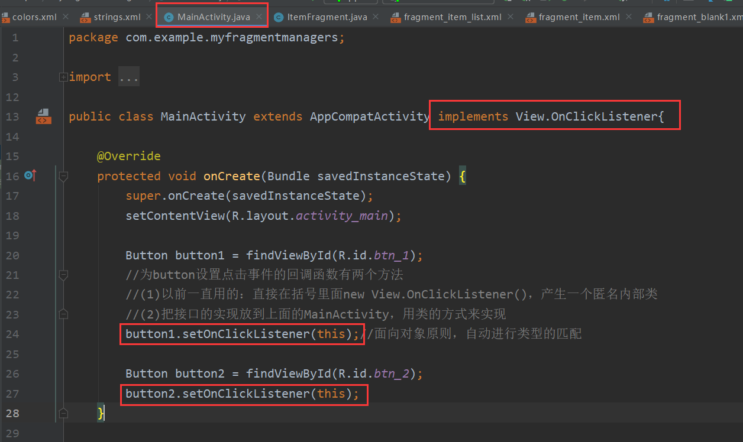Click the comment on line 21 about button callbacks
This screenshot has height=442, width=743.
click(264, 275)
